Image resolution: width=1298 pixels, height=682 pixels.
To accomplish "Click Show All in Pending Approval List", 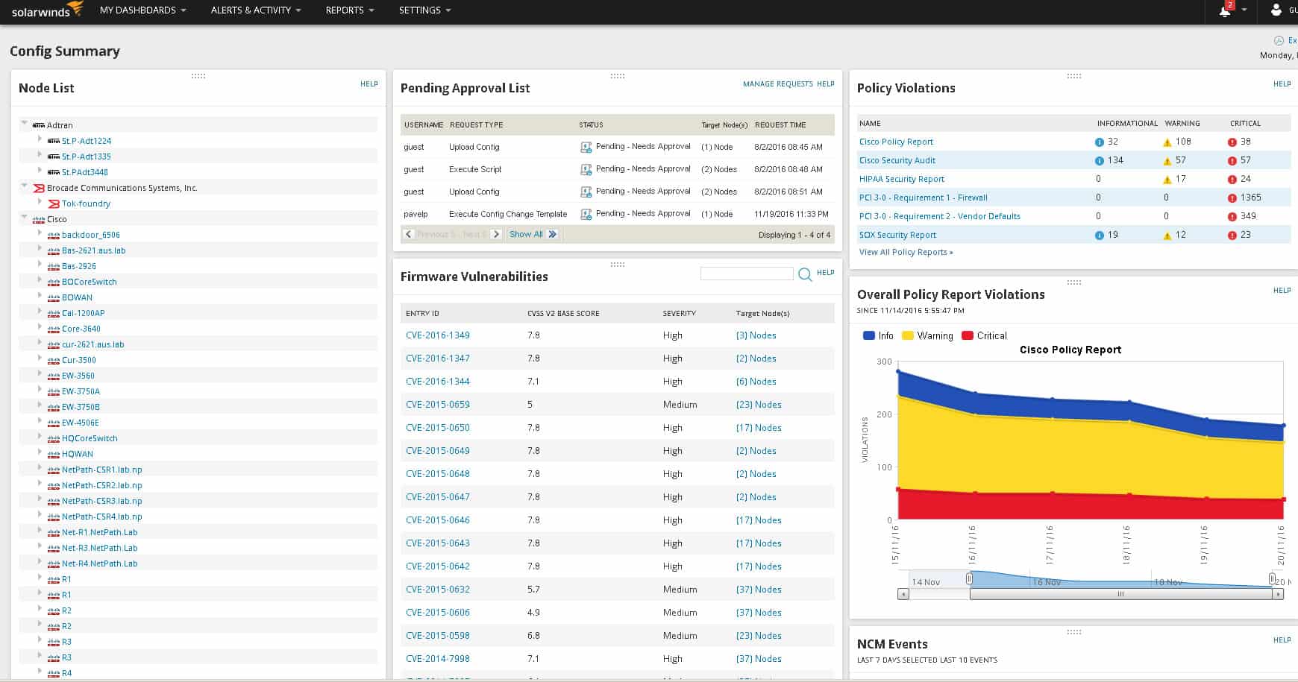I will tap(526, 234).
